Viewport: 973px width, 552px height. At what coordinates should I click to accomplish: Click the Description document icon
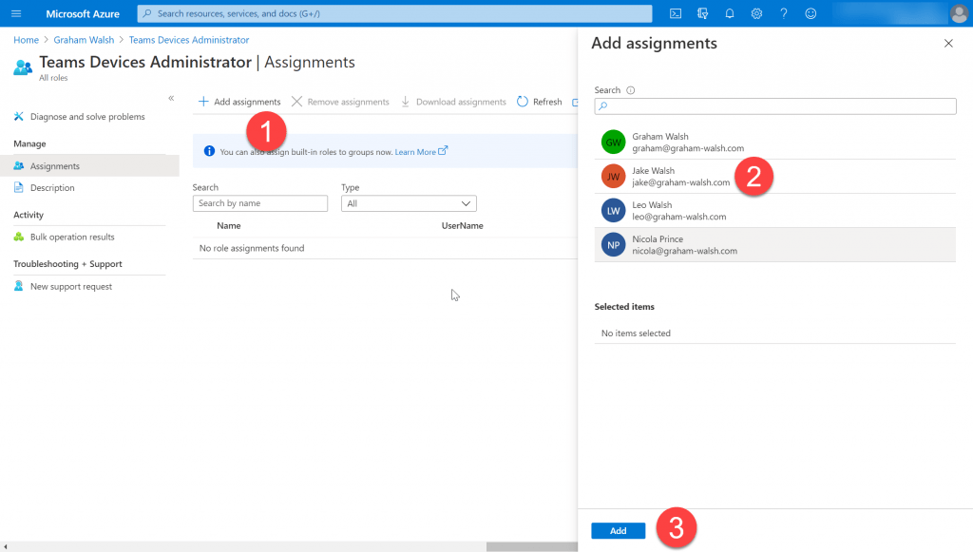19,187
